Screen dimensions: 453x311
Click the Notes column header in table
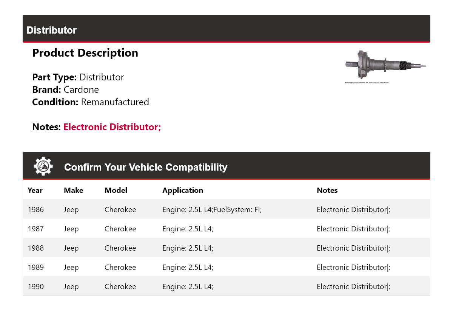coord(327,190)
